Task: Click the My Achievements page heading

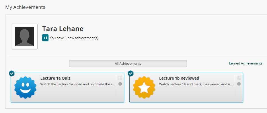Action: pos(25,7)
